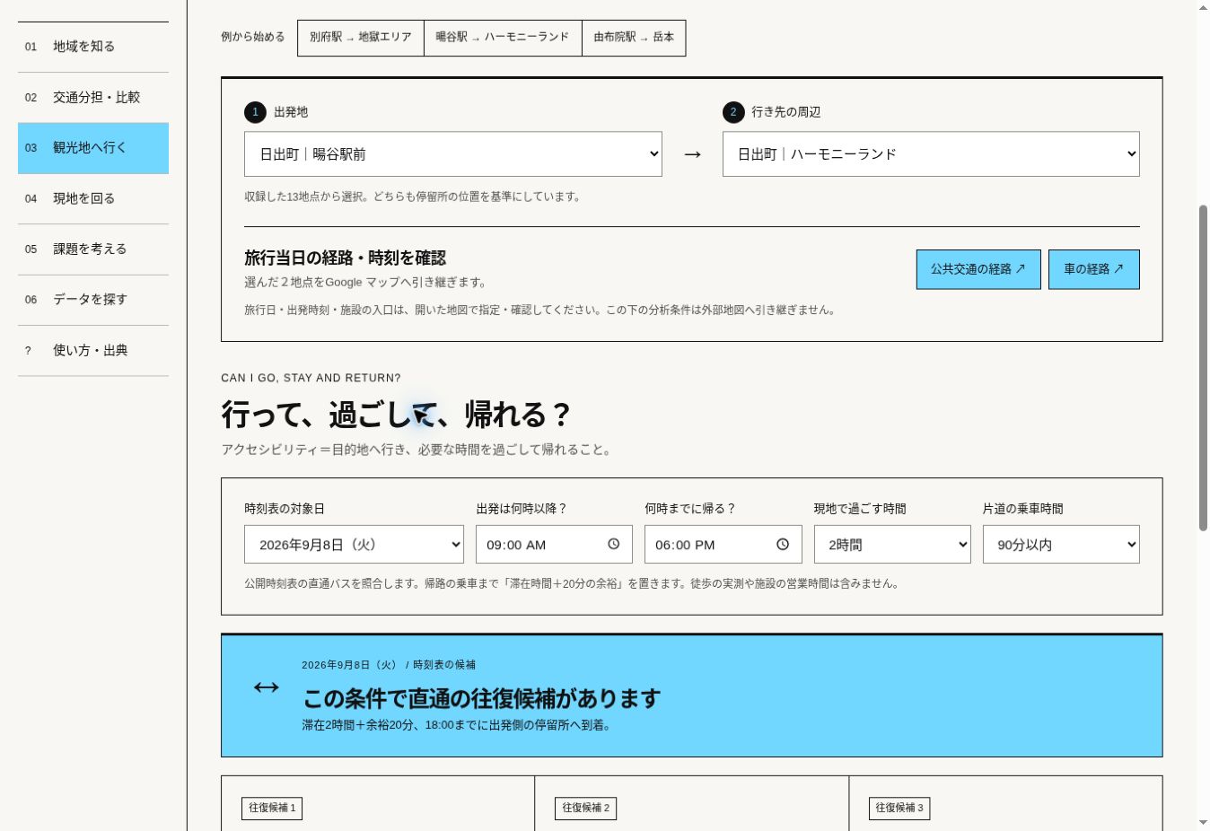The image size is (1210, 831).
Task: Open the 出発地 dropdown showing 暘谷駅前
Action: pos(453,154)
